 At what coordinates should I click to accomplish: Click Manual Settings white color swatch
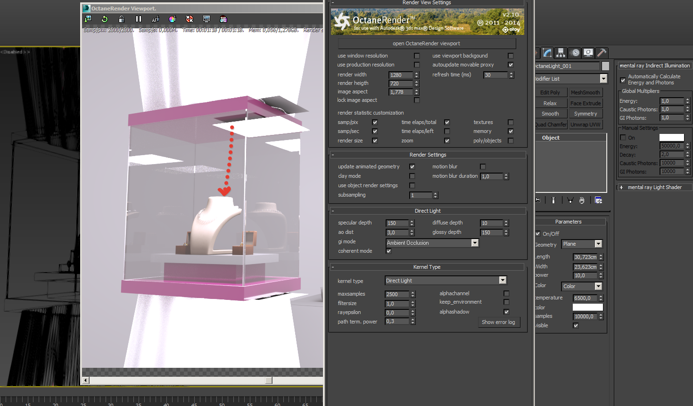(x=671, y=137)
